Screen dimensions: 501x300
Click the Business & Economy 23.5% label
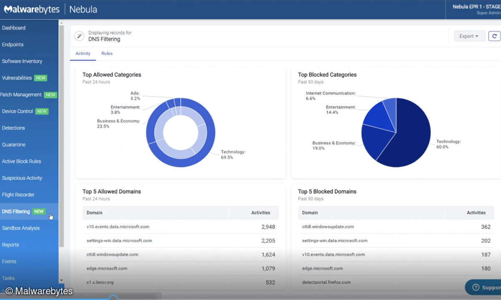119,123
